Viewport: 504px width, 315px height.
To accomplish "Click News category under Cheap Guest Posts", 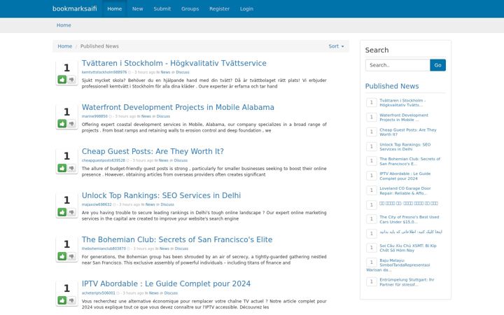I will click(163, 160).
